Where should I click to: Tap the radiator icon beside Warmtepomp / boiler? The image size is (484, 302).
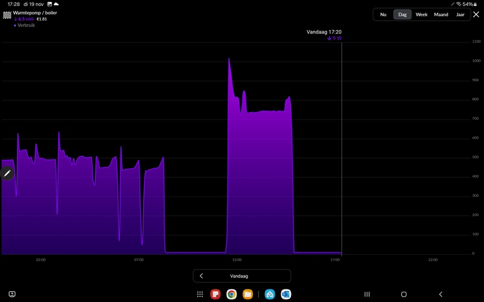(7, 15)
